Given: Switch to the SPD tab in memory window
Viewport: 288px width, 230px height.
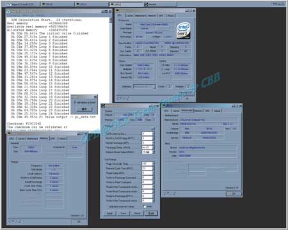Looking at the screenshot, I should [x=52, y=139].
